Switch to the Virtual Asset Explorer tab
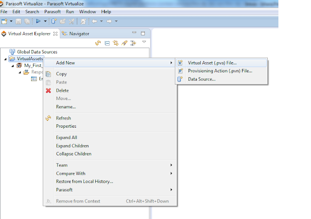The image size is (311, 219). point(29,34)
